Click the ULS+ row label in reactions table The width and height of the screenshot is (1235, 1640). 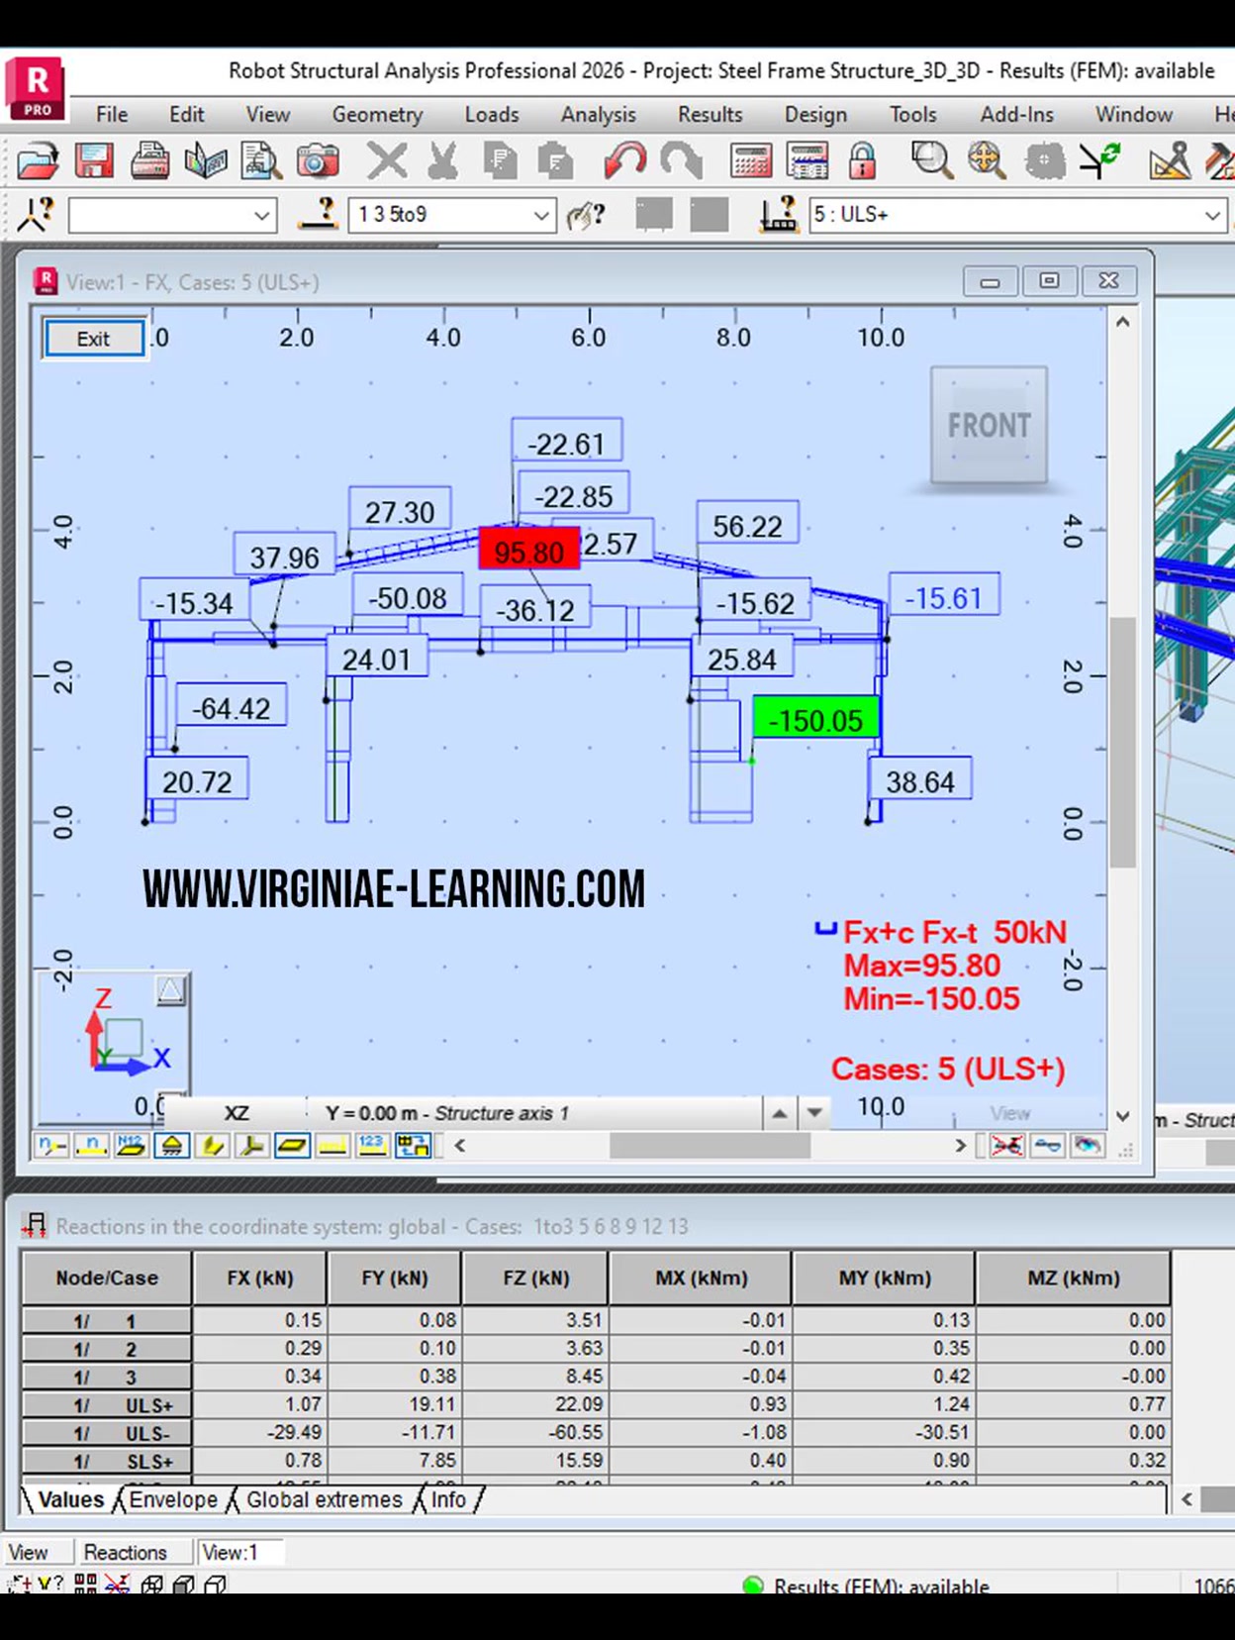[107, 1404]
